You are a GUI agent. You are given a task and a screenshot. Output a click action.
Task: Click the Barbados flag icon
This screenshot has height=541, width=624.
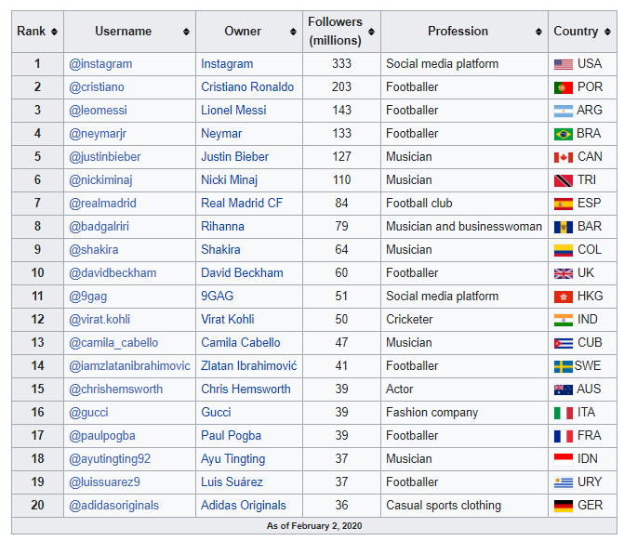coord(563,227)
